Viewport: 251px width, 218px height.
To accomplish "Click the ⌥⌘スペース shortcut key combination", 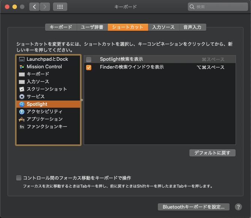I will 211,68.
